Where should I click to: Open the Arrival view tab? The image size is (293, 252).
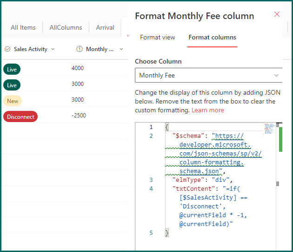coord(105,27)
